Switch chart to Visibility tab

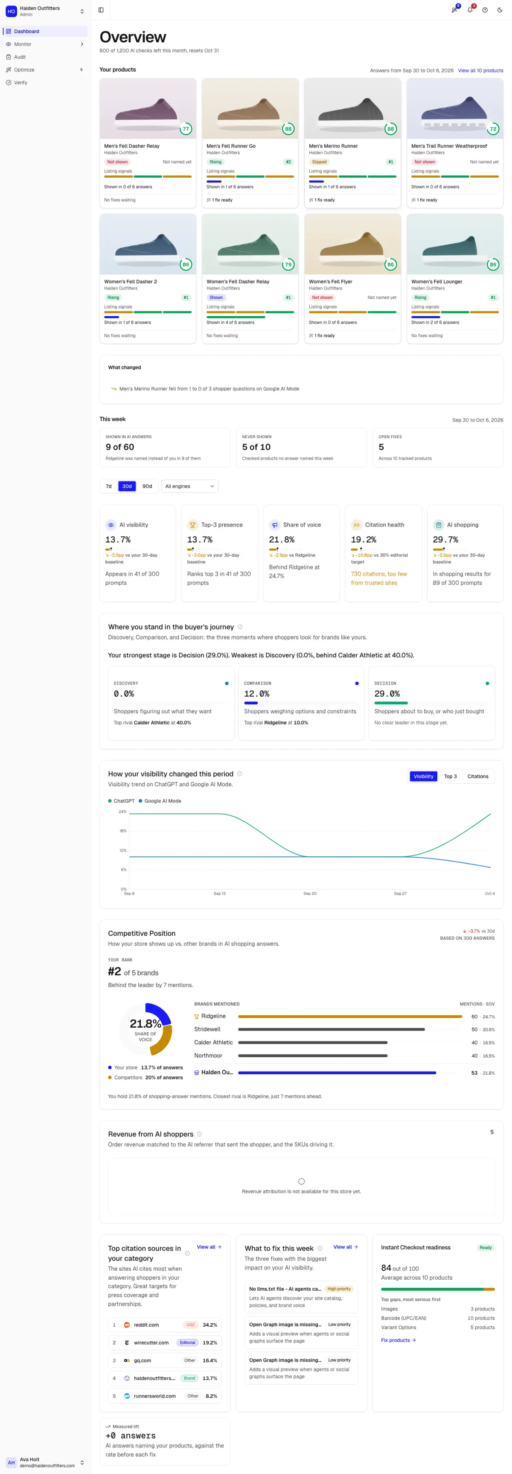click(423, 777)
